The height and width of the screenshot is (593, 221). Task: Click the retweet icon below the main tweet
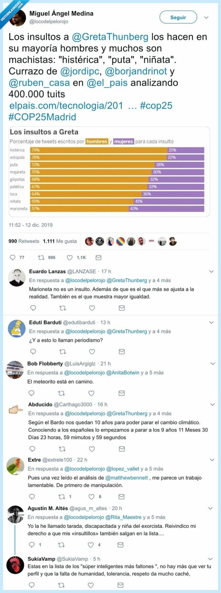point(41,258)
